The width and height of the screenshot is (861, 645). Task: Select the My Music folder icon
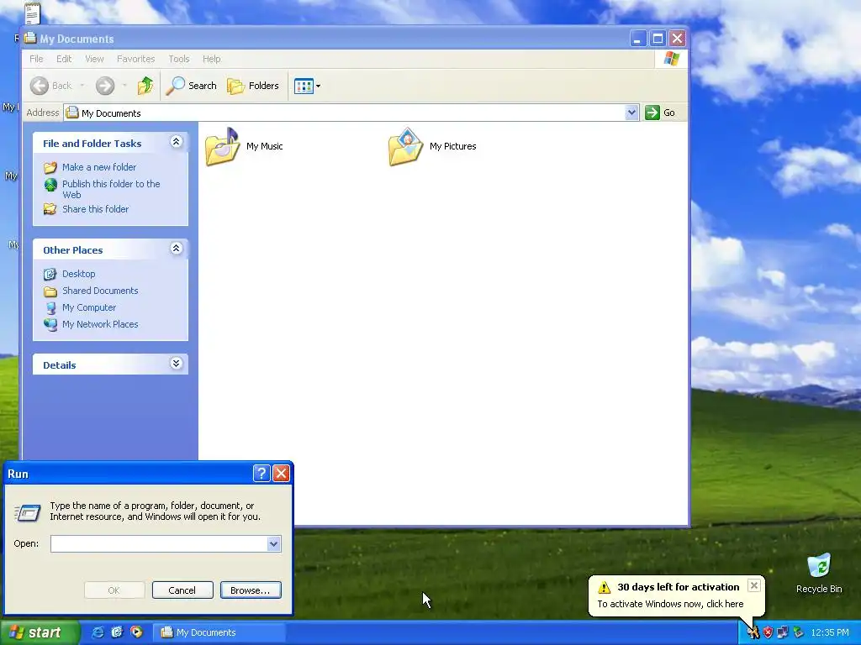222,146
